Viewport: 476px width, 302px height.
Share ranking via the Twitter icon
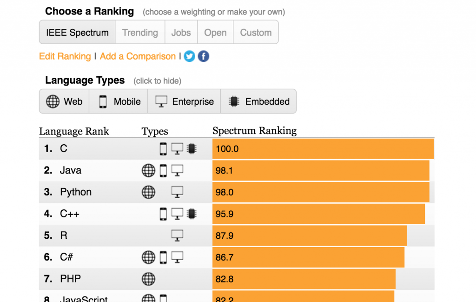[190, 56]
